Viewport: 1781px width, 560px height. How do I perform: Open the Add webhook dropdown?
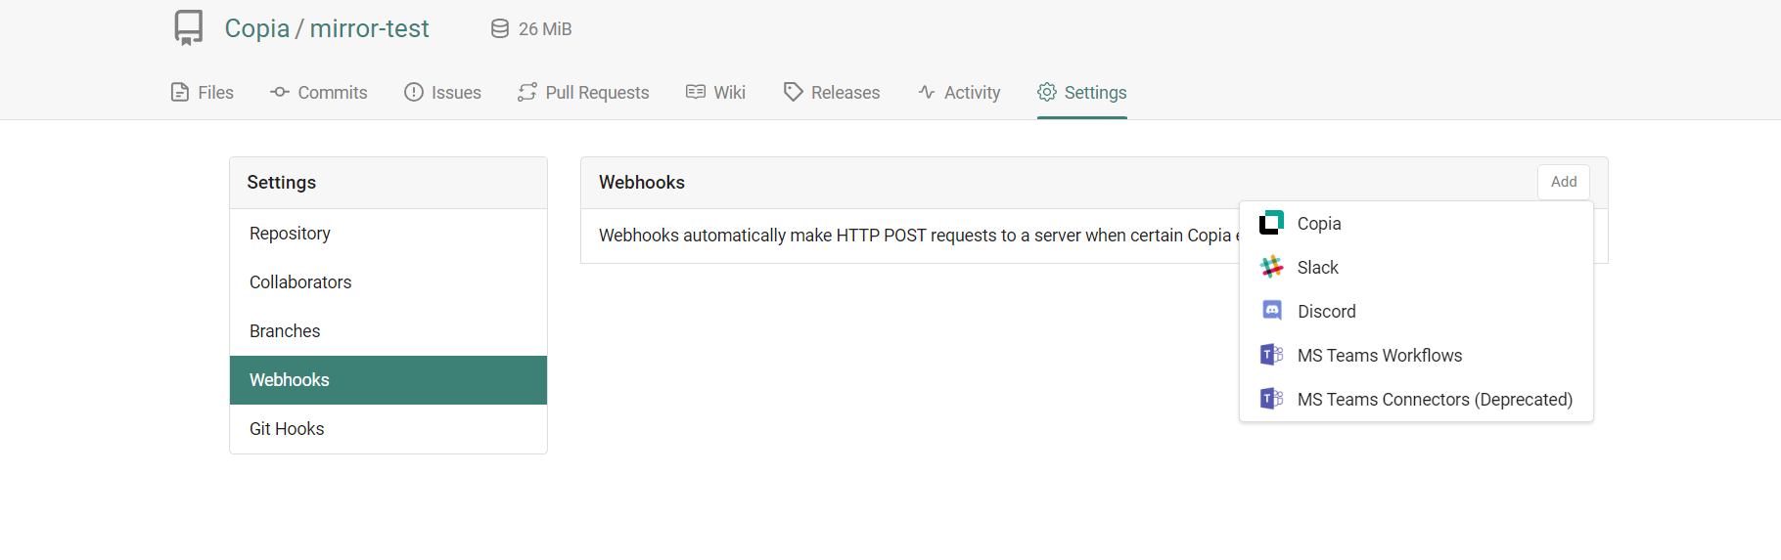point(1563,182)
